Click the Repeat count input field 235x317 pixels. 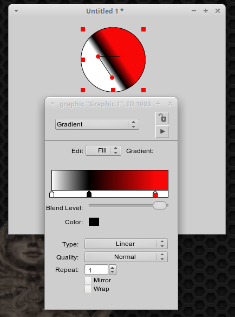coord(96,270)
